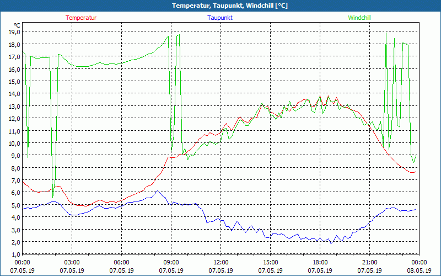
Task: Pick the 7,0 value on the temperature axis
Action: [14, 181]
